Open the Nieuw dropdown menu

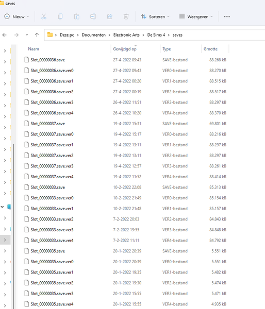[16, 16]
